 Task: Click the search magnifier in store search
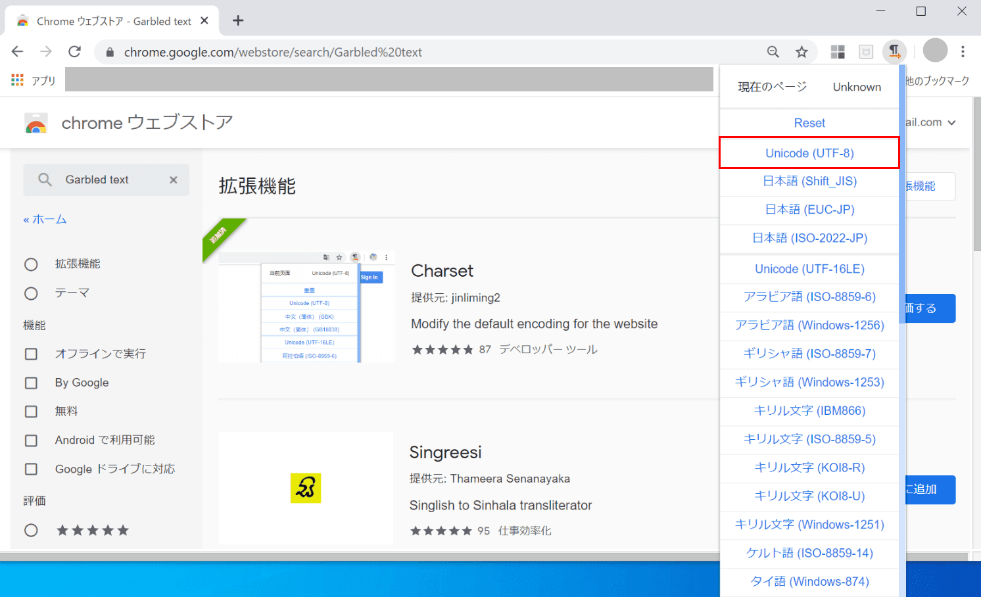click(45, 179)
